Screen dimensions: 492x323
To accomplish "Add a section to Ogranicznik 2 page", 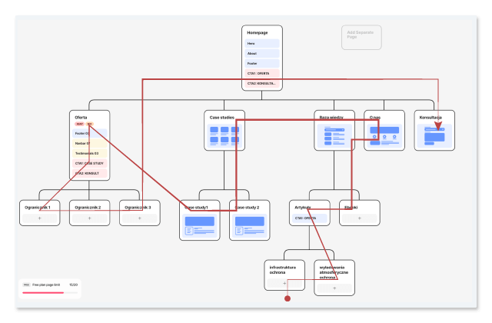I will point(89,218).
